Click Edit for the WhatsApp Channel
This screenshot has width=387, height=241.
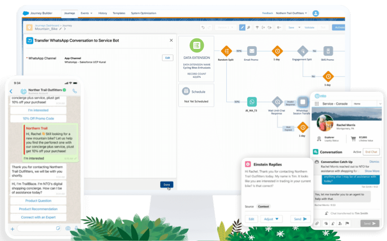click(x=167, y=58)
